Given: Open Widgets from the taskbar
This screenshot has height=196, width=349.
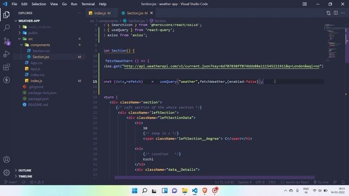Looking at the screenshot, I should point(165,191).
